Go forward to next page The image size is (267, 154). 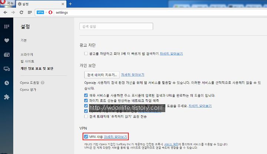point(13,13)
